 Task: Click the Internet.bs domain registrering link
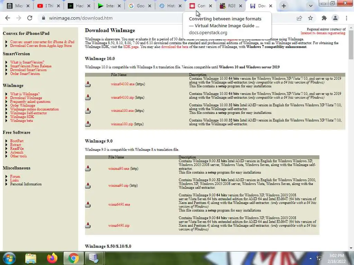pyautogui.click(x=323, y=33)
